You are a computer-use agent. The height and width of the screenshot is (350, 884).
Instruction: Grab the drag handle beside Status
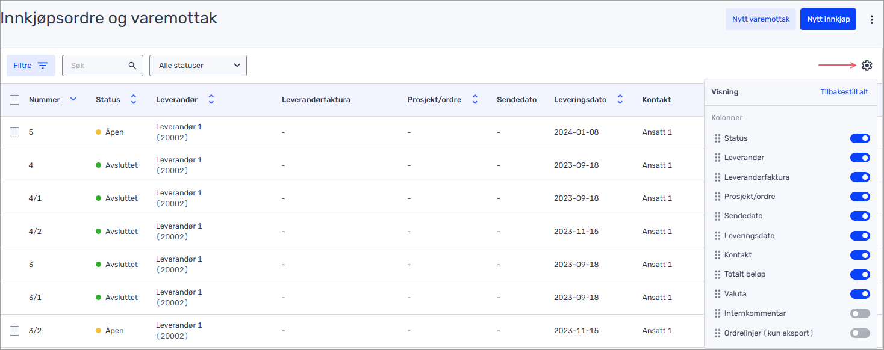(717, 138)
